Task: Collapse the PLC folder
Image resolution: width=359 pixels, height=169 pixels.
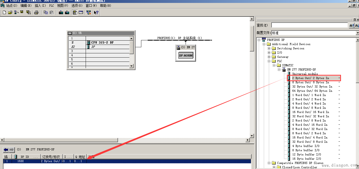Action: coord(269,61)
